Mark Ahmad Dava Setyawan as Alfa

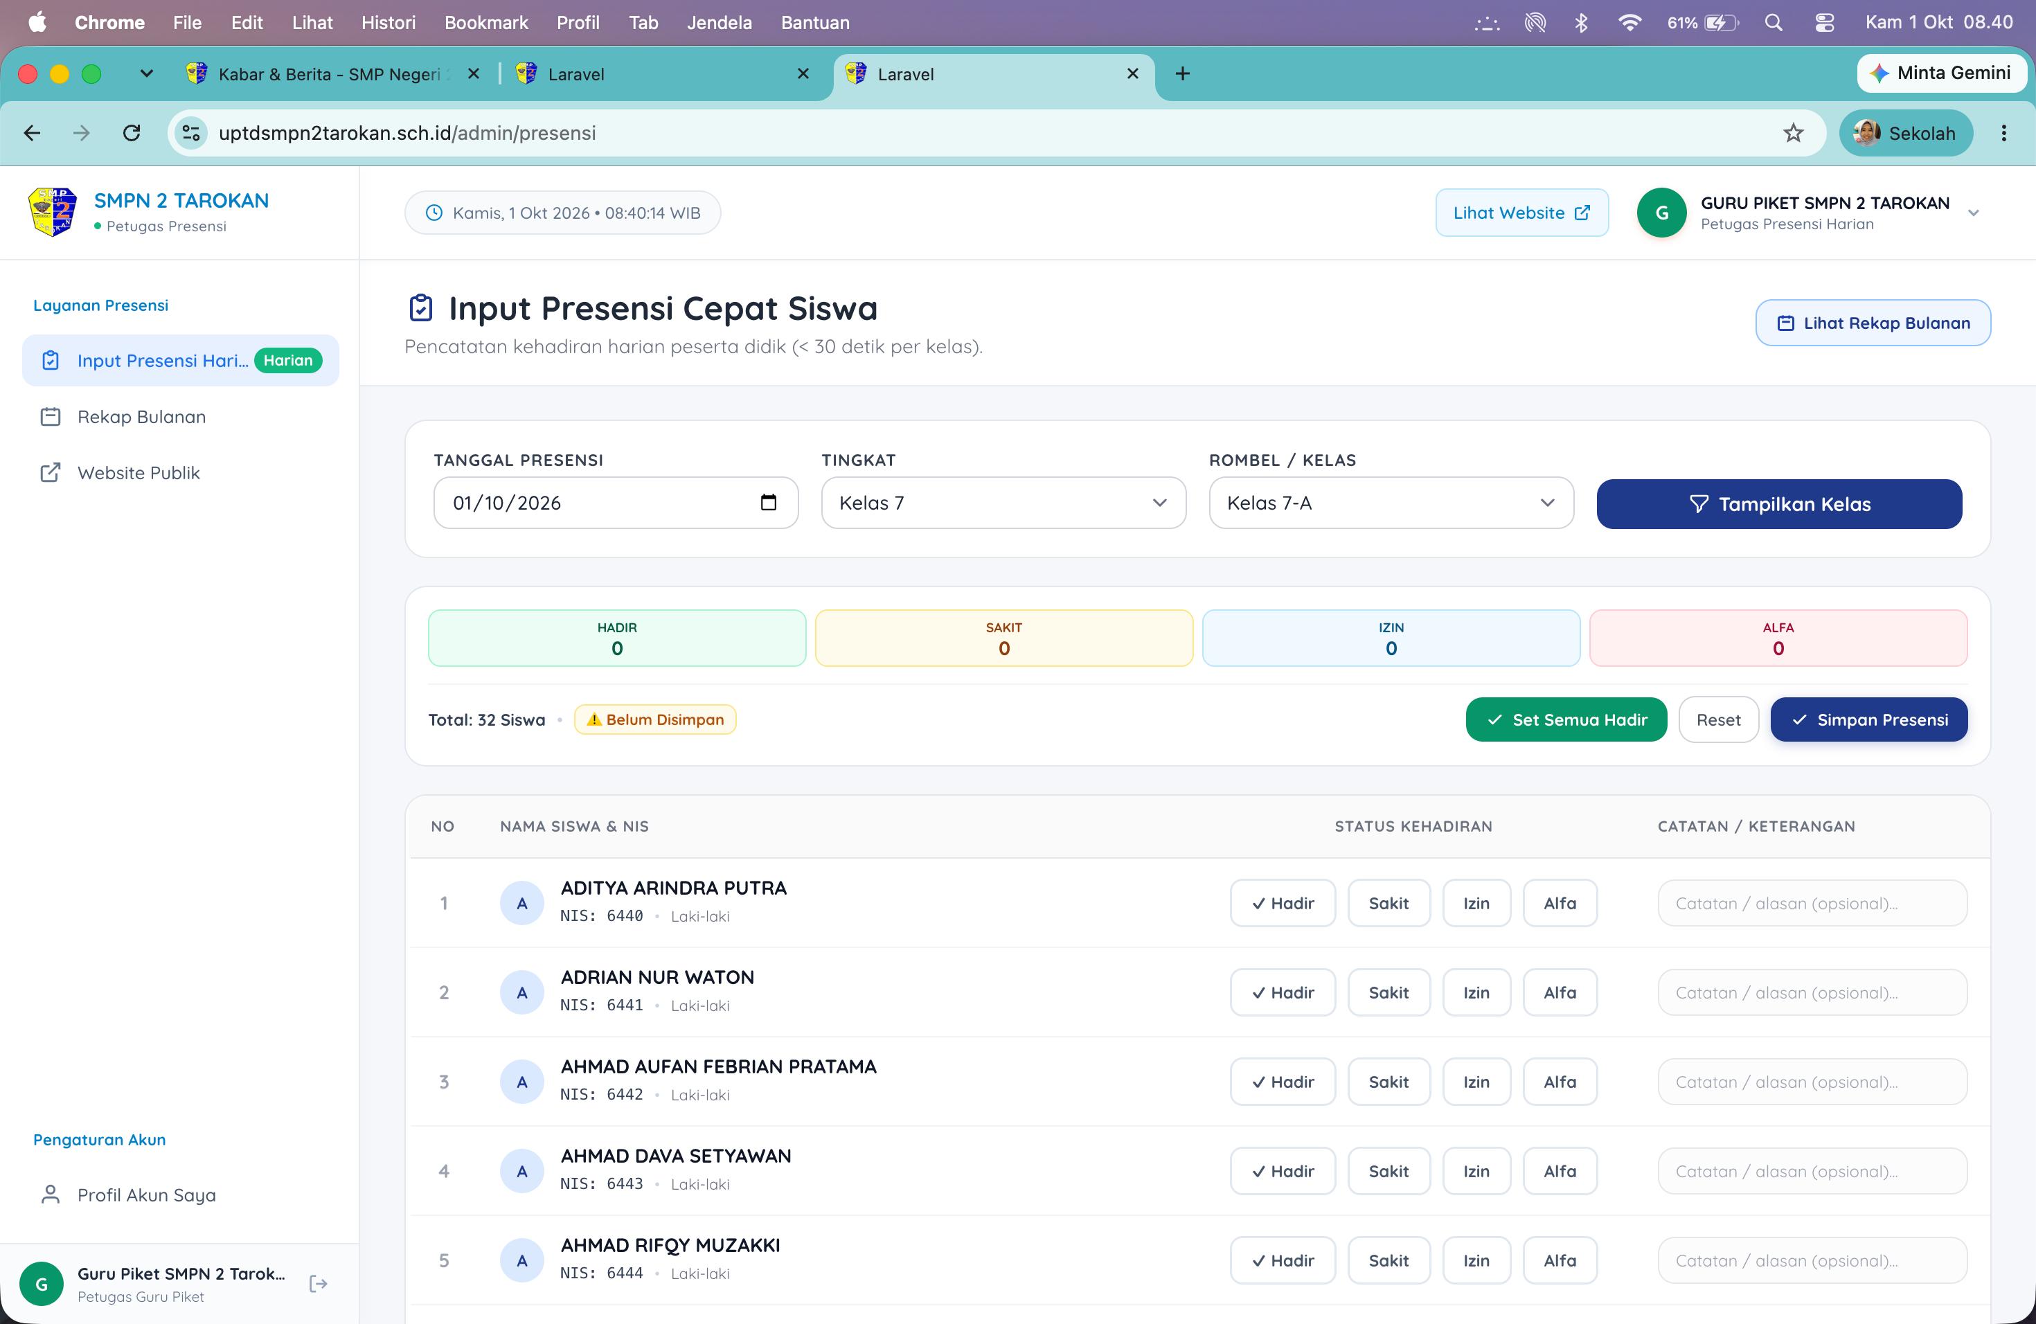[1560, 1171]
